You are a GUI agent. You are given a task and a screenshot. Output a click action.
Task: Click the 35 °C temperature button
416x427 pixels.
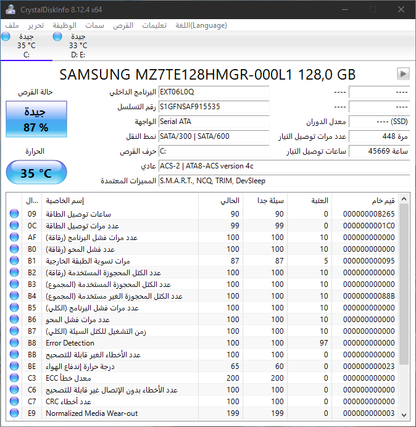click(36, 172)
